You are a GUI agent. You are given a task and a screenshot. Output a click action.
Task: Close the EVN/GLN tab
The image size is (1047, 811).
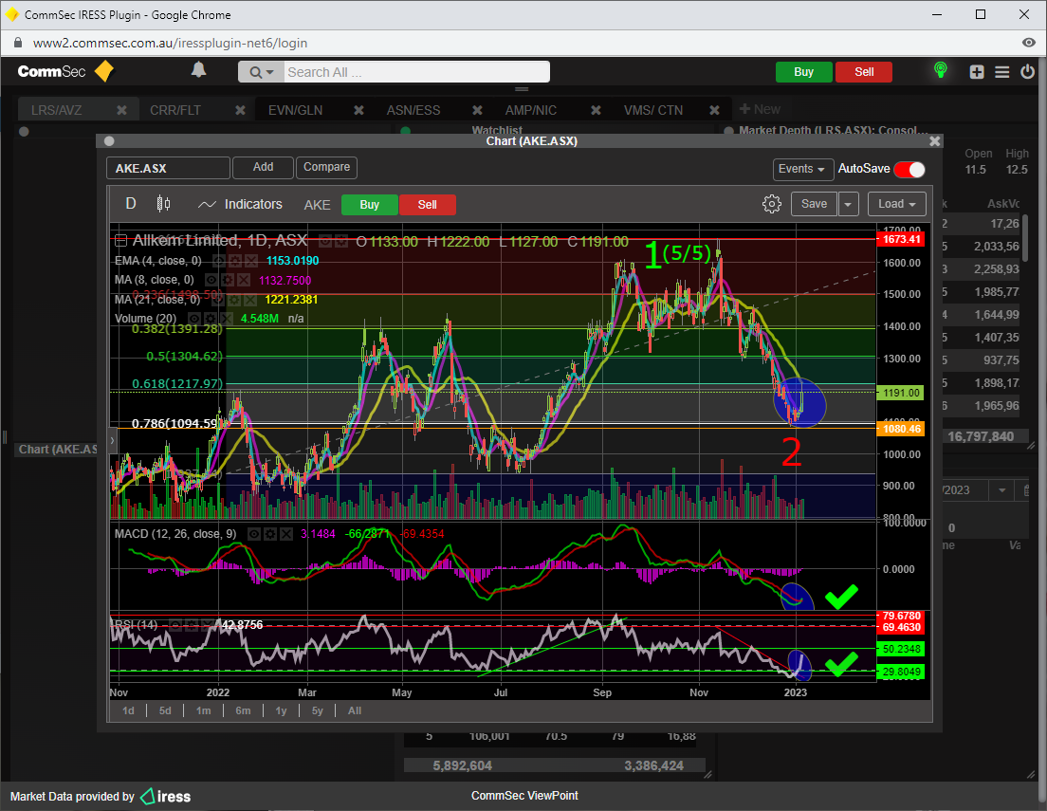coord(358,110)
